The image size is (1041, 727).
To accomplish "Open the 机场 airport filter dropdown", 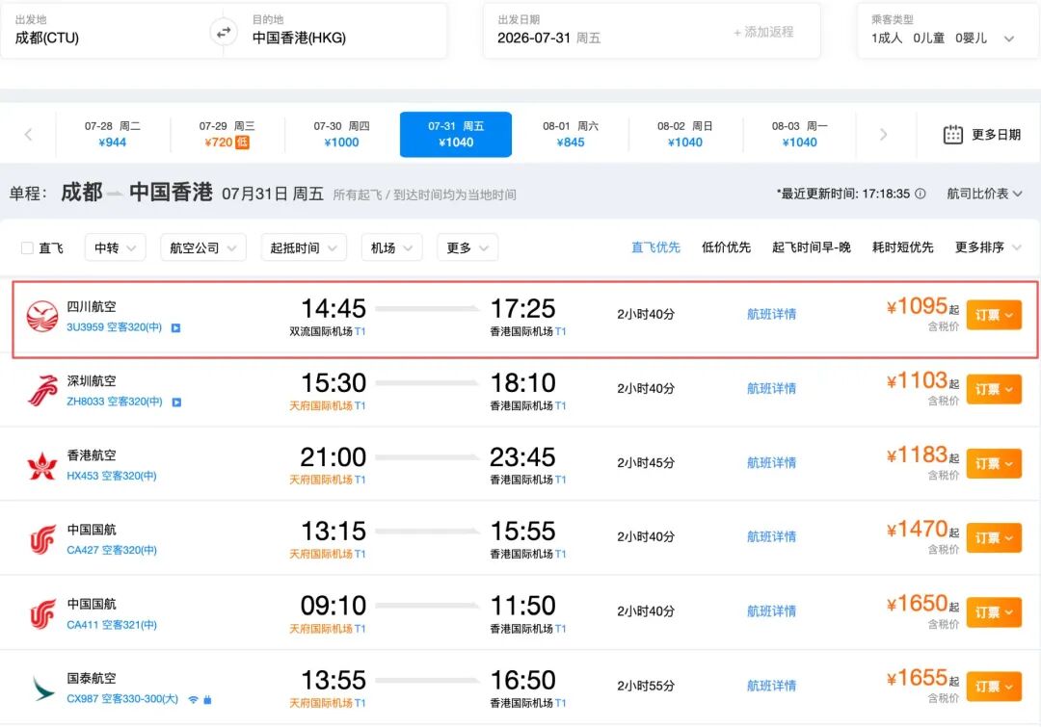I will pyautogui.click(x=391, y=247).
